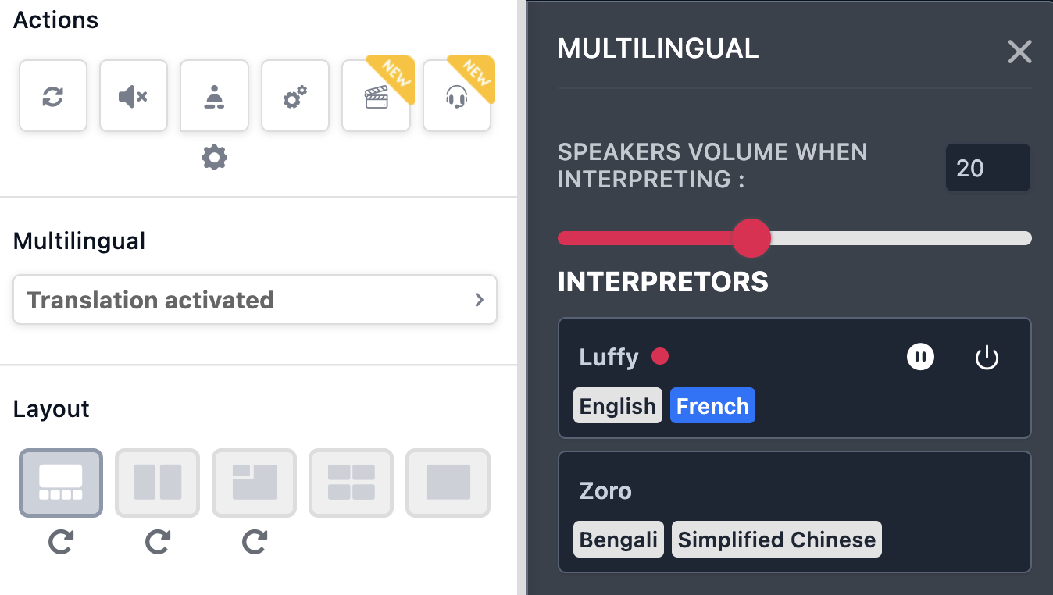This screenshot has width=1053, height=595.
Task: Choose Zoro's Bengali language tag
Action: [619, 540]
